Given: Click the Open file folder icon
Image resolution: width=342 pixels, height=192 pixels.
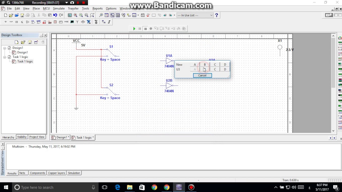Looking at the screenshot, I should click(x=11, y=15).
